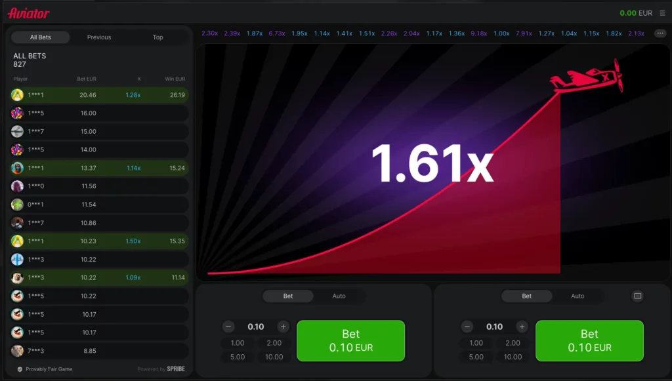
Task: Click the 9.18x result in multiplier history
Action: tap(478, 33)
